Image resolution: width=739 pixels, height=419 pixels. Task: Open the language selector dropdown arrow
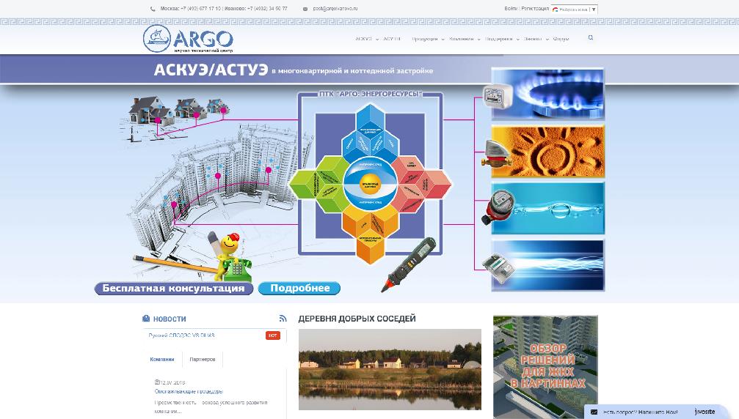tap(594, 9)
